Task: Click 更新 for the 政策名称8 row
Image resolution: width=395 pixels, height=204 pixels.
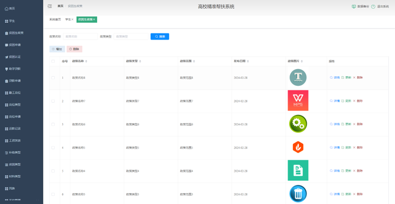Action: [x=347, y=78]
